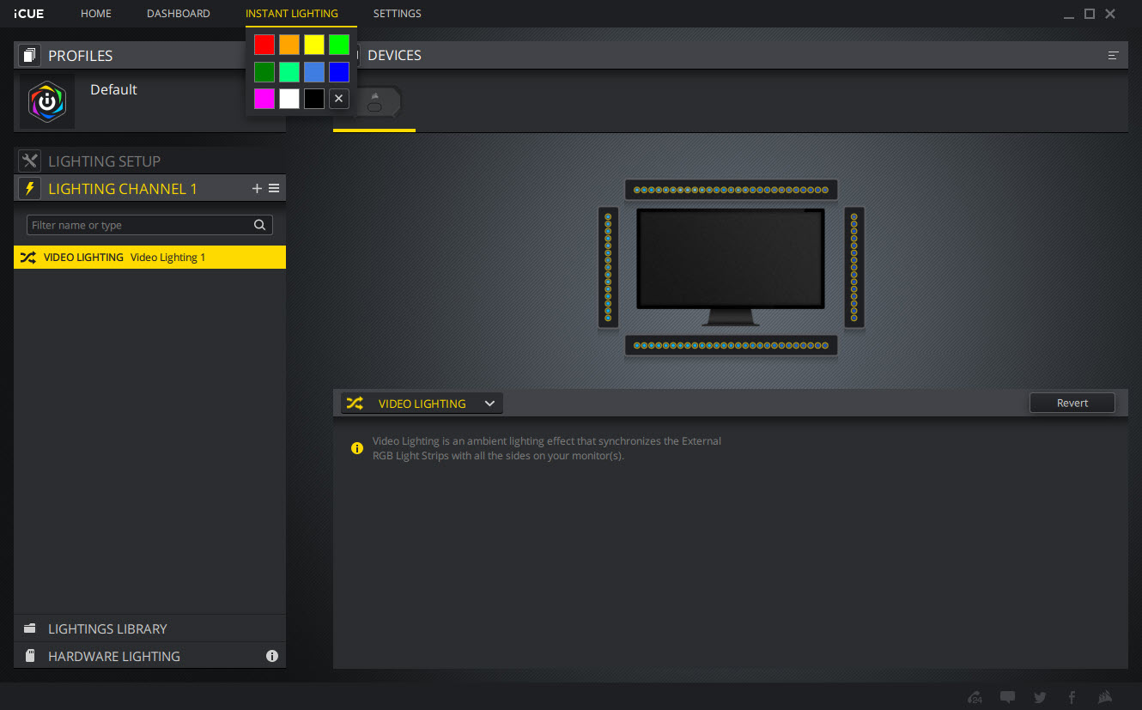Turn off instant lighting with X button
The image size is (1142, 710).
pos(339,99)
